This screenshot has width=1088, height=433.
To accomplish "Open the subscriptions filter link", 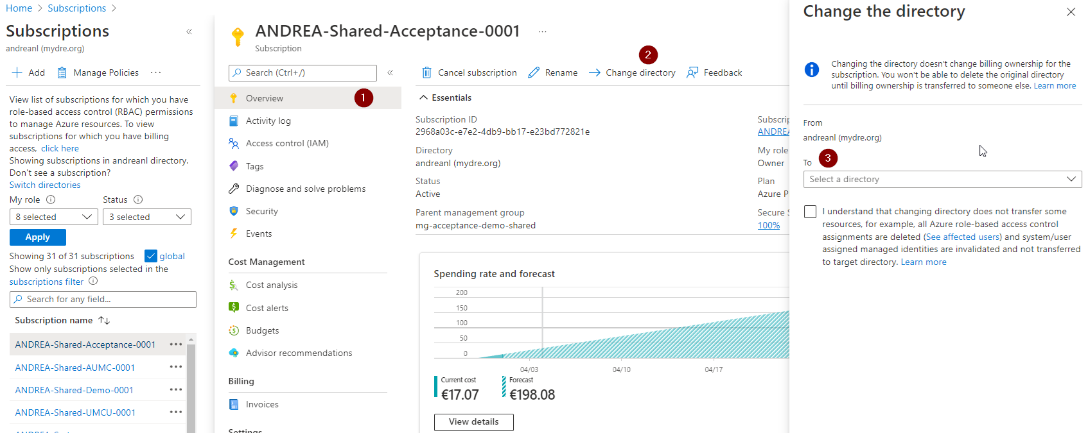I will pyautogui.click(x=46, y=282).
